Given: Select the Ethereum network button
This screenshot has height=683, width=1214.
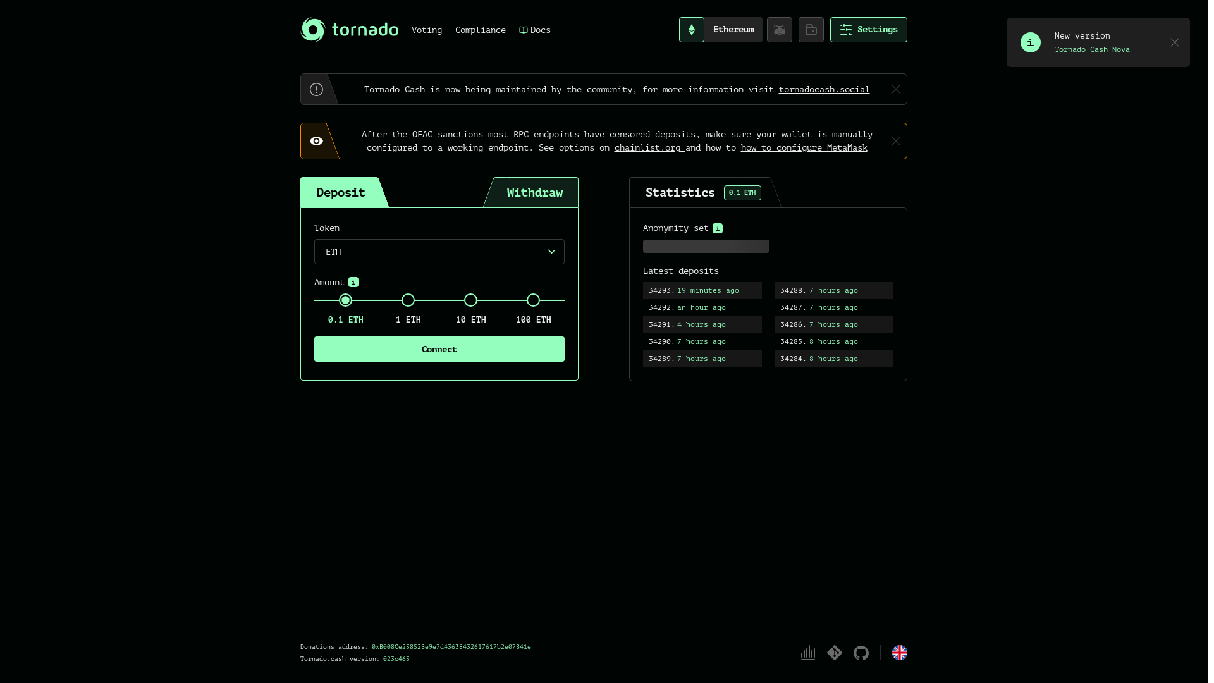Looking at the screenshot, I should point(733,30).
